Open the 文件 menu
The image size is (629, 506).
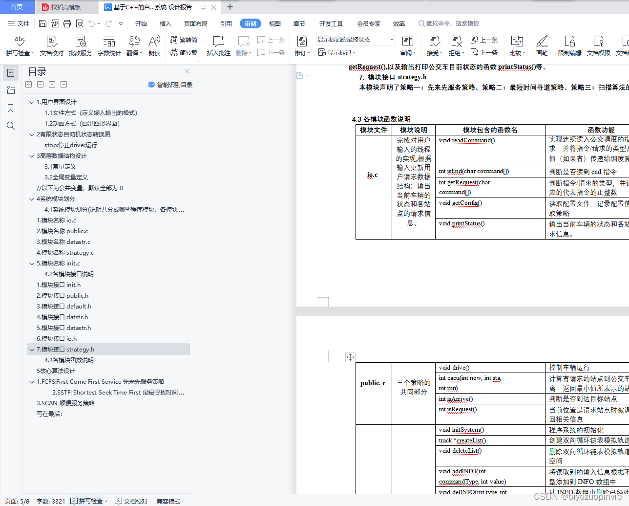tap(19, 23)
